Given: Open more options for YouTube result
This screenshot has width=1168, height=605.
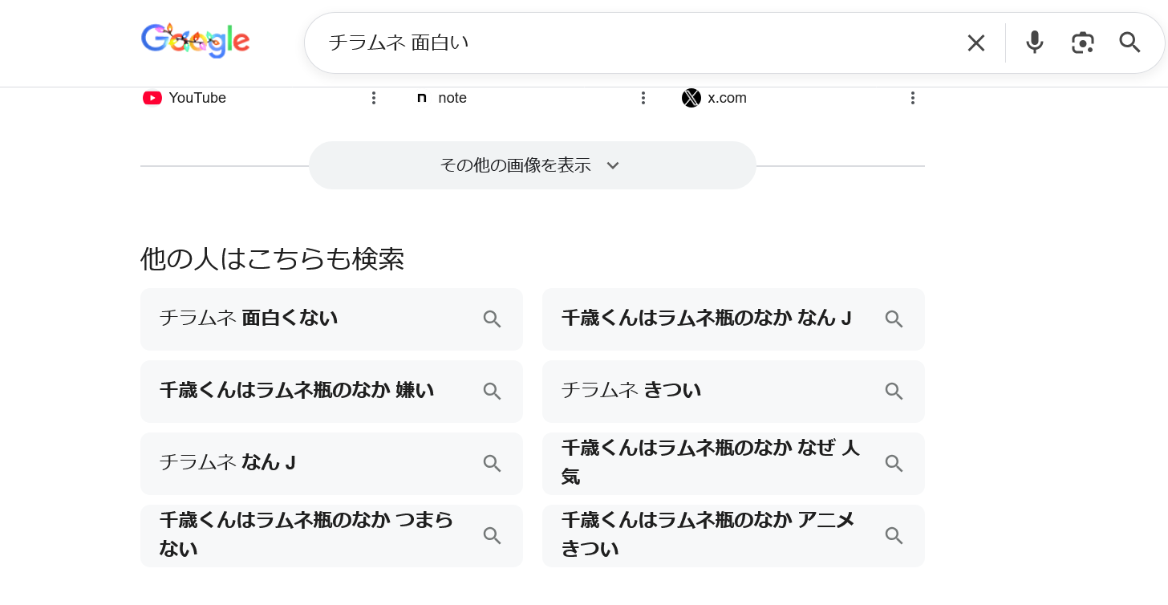Looking at the screenshot, I should tap(373, 98).
